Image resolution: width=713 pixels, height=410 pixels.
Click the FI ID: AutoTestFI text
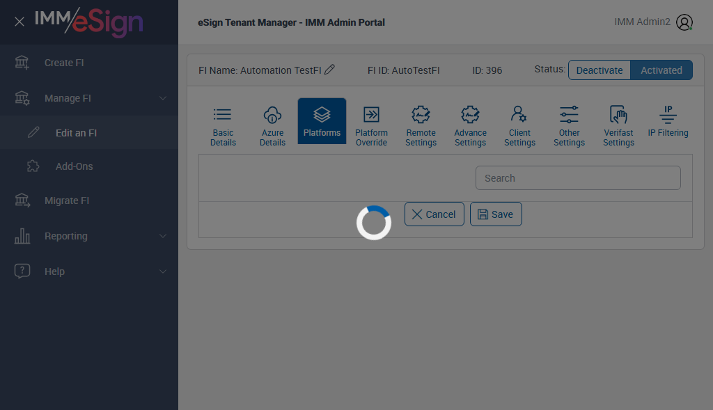tap(403, 70)
